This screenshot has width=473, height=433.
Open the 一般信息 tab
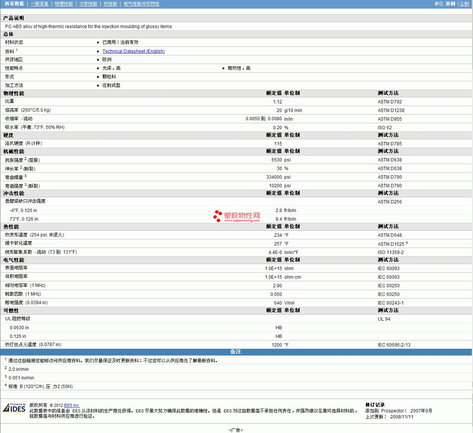(40, 4)
